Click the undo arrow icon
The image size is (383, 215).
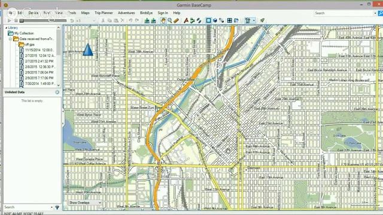click(130, 21)
